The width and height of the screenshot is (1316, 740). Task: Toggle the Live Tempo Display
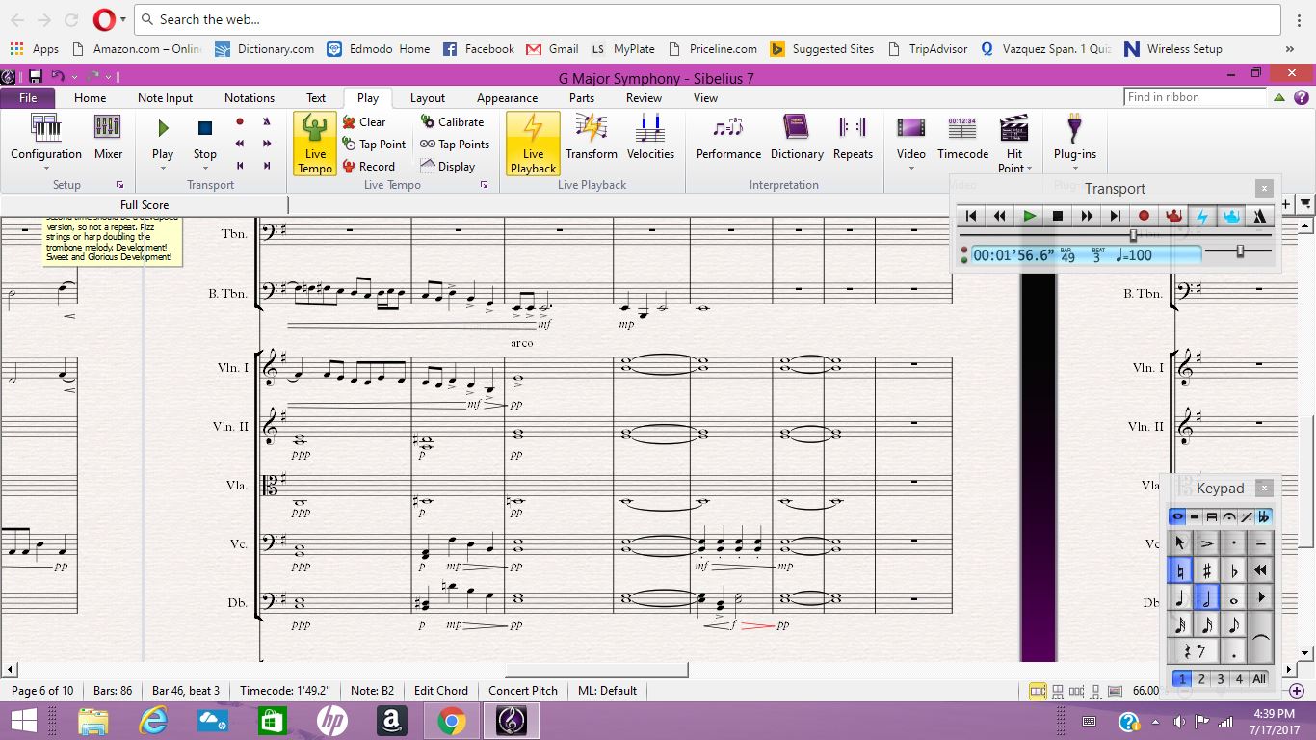click(448, 167)
